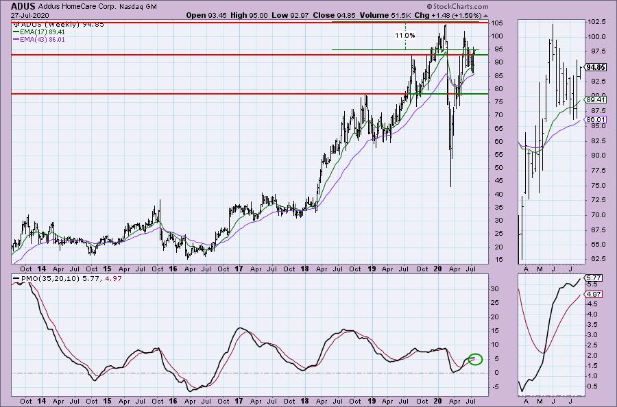Click the 11.0% annotation label
The image size is (617, 407).
coord(405,36)
